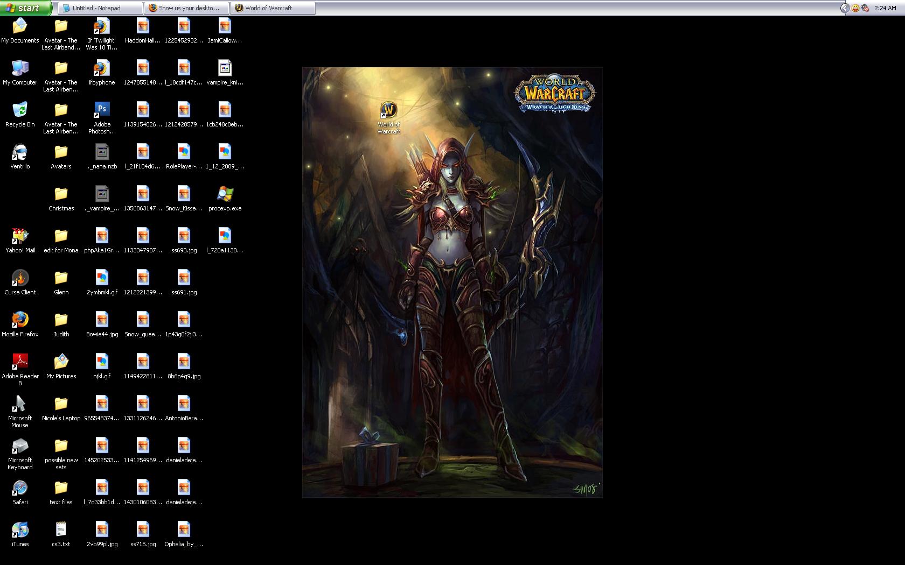905x565 pixels.
Task: Select the phpAka1Gr image file
Action: pyautogui.click(x=102, y=241)
